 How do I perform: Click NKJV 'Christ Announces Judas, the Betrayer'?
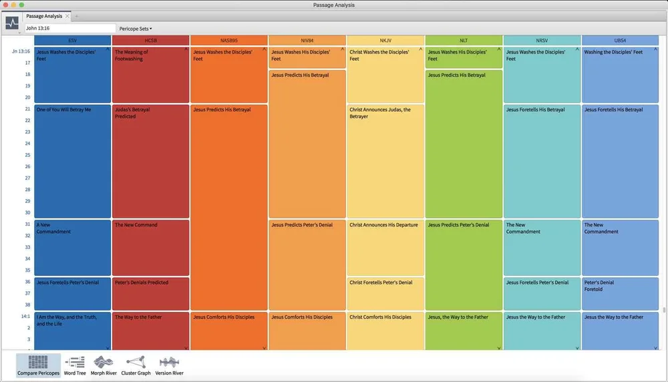385,162
